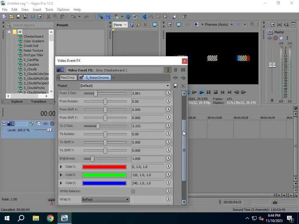
Task: Select ProType Titler in plug-in list
Action: (33, 55)
